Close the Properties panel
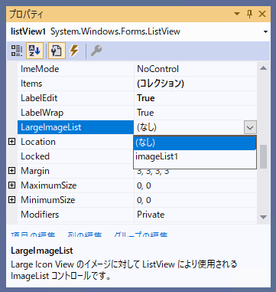 262,14
